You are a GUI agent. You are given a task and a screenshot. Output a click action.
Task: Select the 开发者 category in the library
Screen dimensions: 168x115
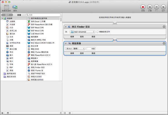click(12, 24)
